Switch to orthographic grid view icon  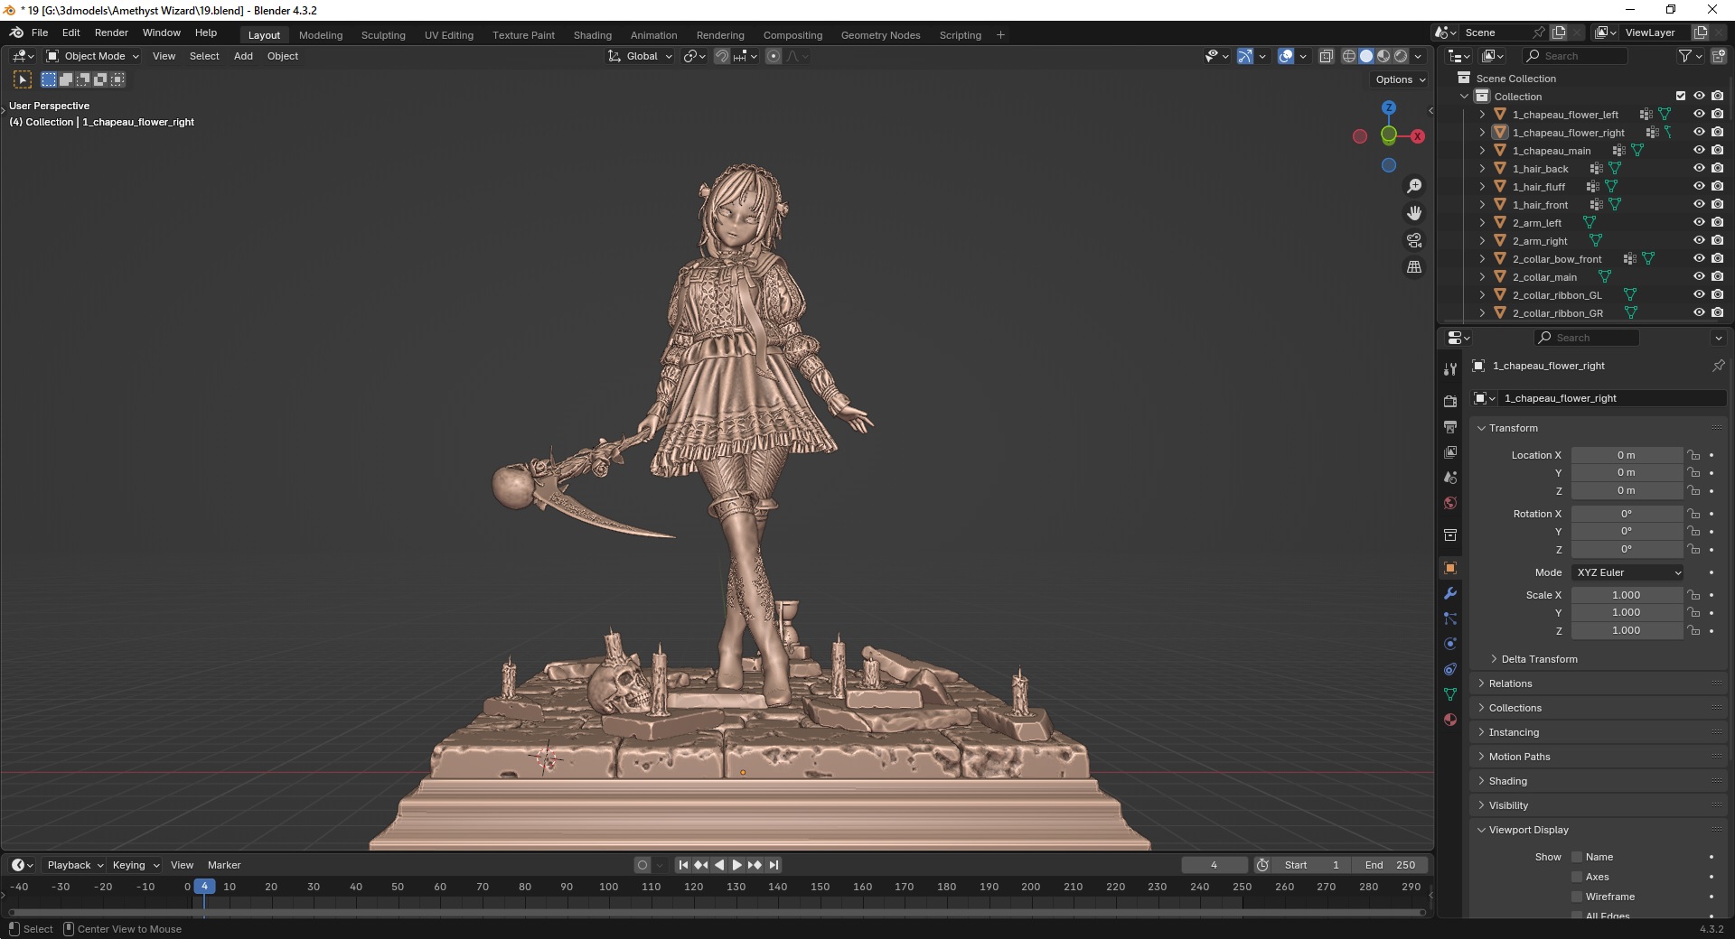[1414, 267]
